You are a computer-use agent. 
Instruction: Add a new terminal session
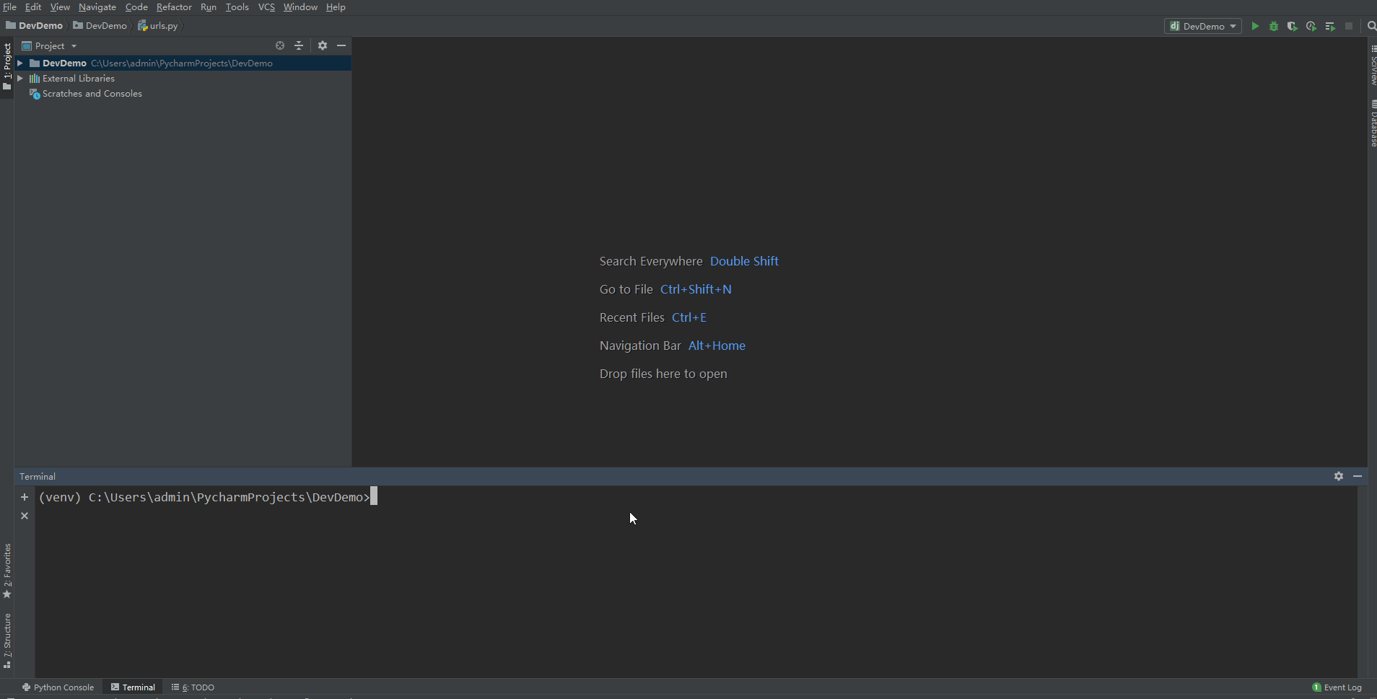pyautogui.click(x=25, y=497)
